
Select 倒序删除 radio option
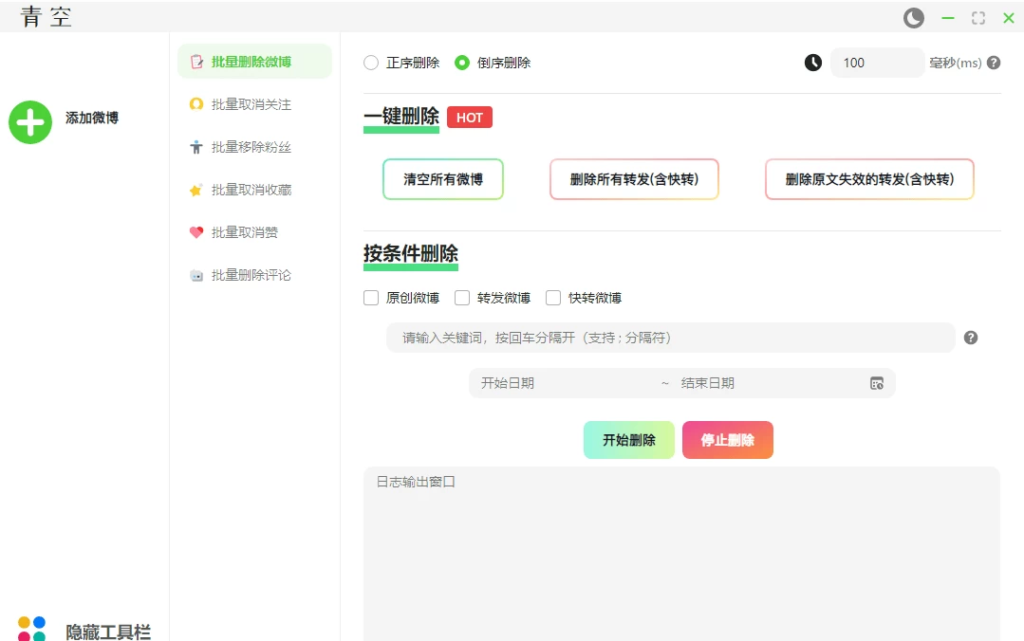(462, 63)
